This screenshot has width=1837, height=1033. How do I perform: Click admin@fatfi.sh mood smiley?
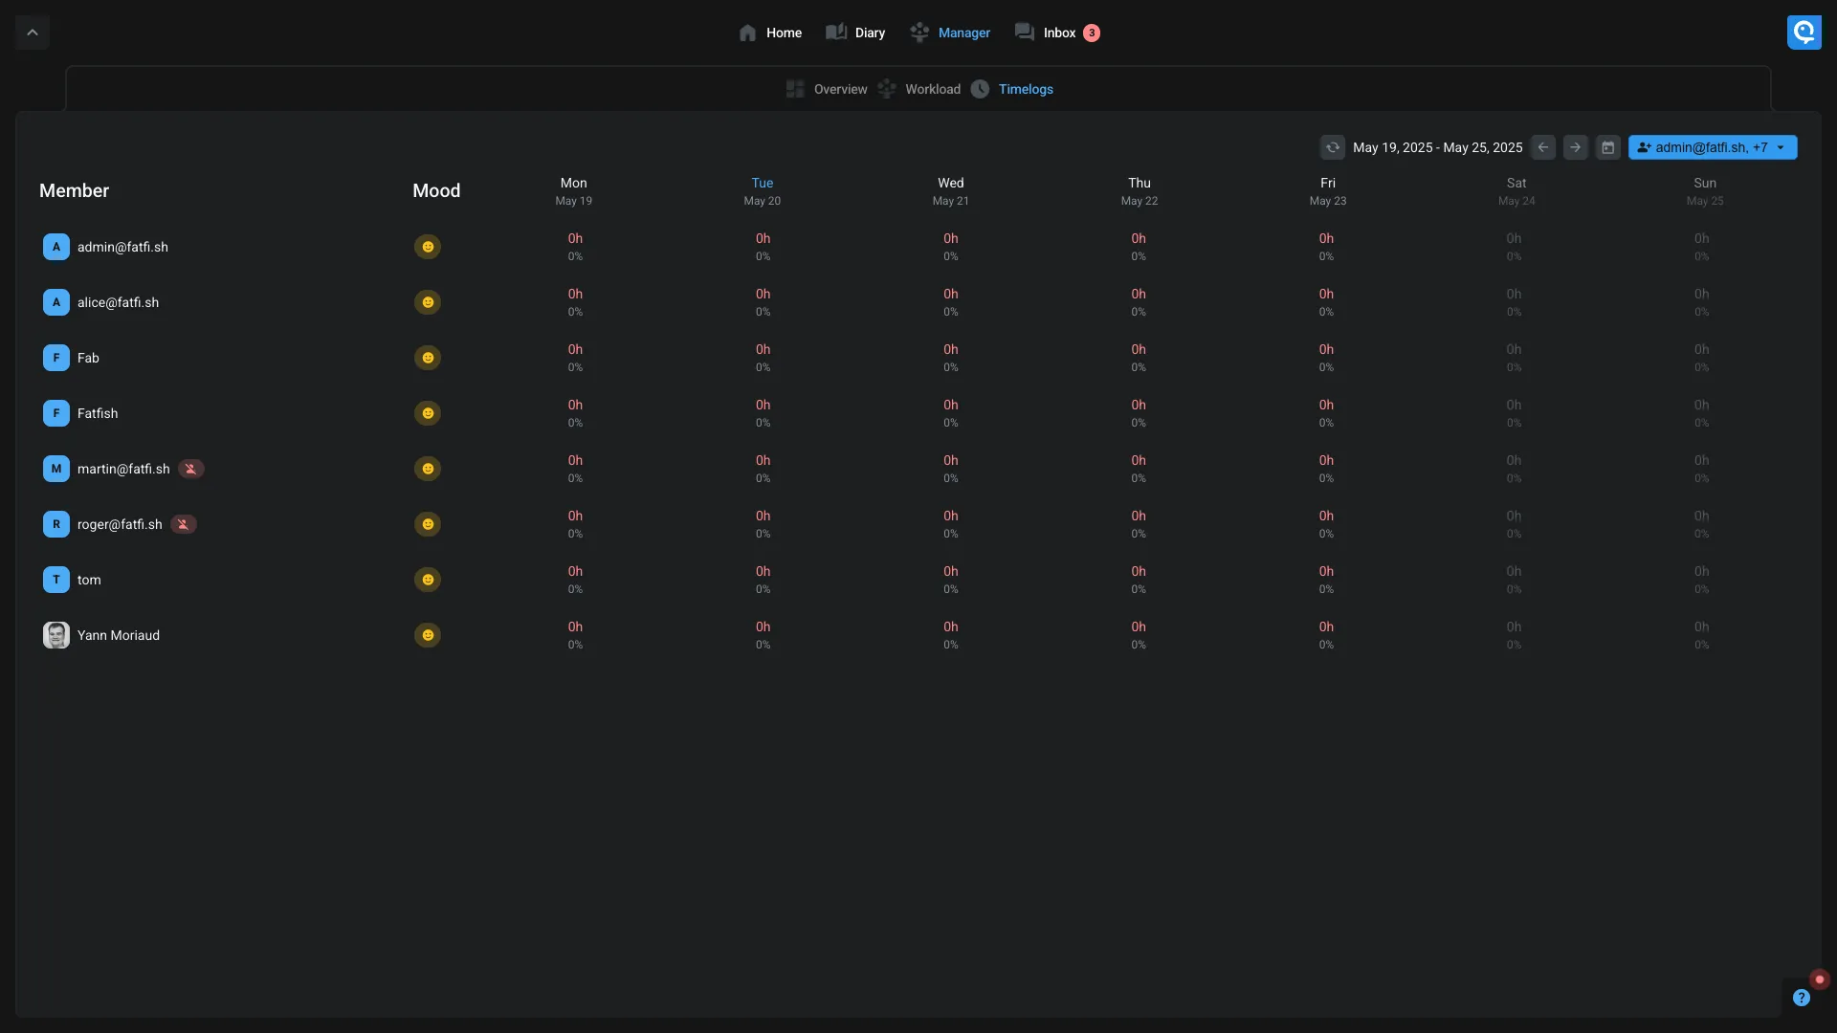click(x=427, y=247)
